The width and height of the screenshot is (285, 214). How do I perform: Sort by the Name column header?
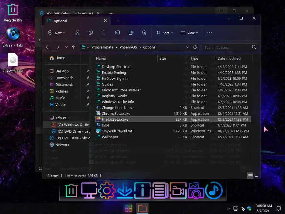[126, 59]
